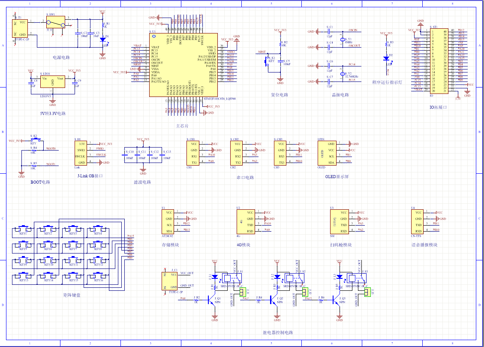Click the 扫码枪模块 label

[341, 245]
